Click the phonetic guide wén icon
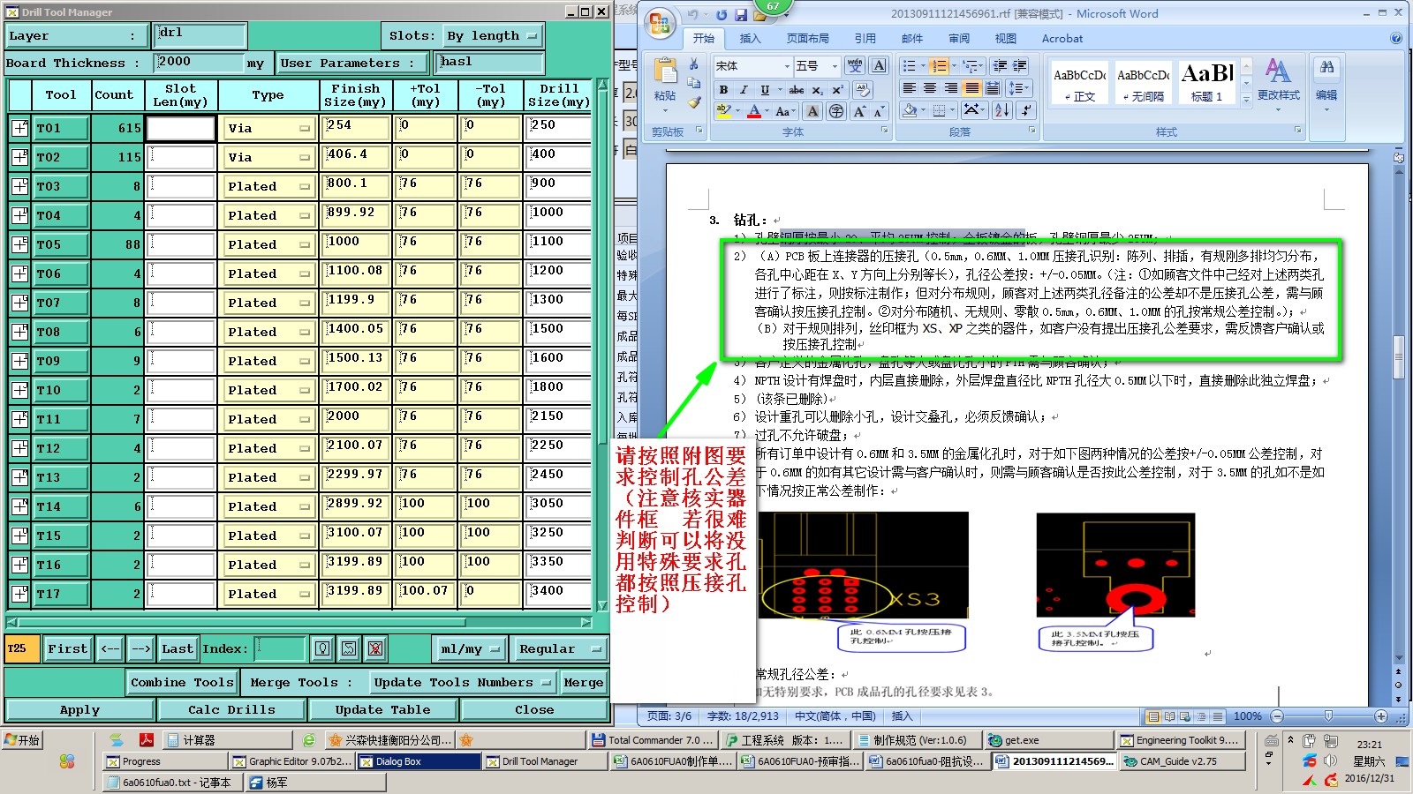This screenshot has height=794, width=1413. 855,66
